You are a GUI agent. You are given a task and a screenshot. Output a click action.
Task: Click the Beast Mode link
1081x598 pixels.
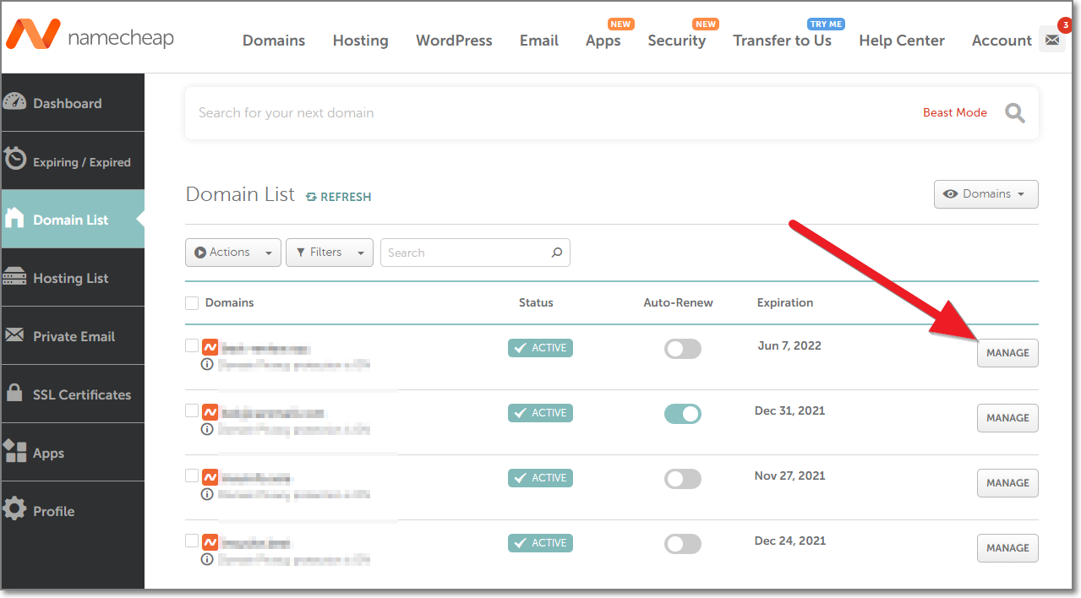(955, 112)
